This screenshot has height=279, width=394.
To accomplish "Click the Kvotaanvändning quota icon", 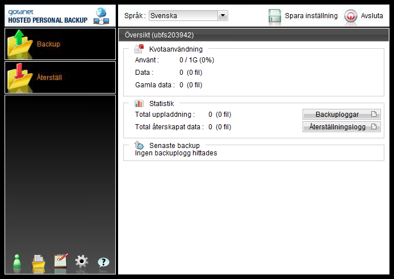I will click(139, 49).
